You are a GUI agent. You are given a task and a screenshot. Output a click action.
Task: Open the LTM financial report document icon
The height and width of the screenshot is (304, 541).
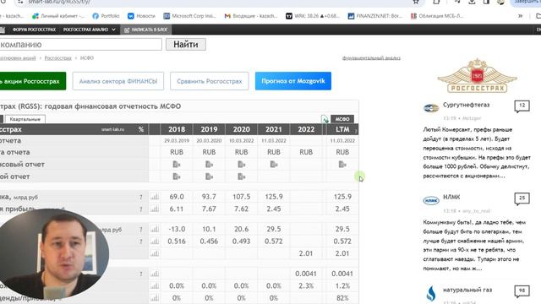coord(342,165)
